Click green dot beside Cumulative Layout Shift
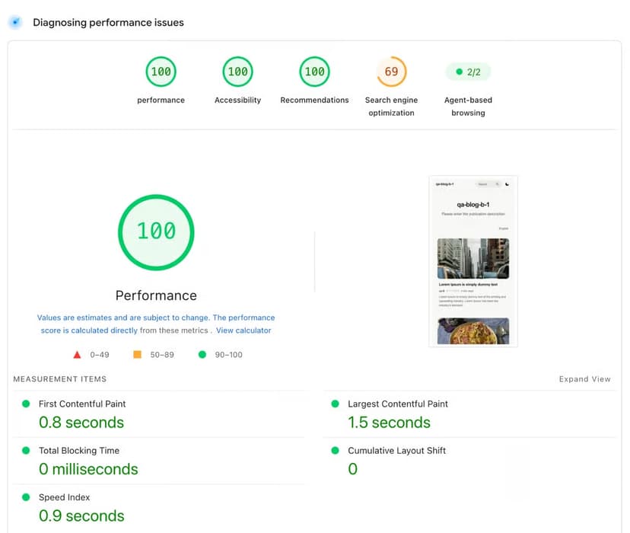This screenshot has width=630, height=533. (x=335, y=450)
